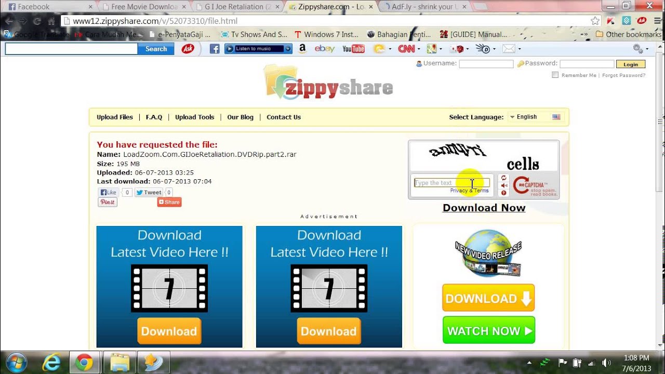Focus the Password input field
665x374 pixels.
587,64
